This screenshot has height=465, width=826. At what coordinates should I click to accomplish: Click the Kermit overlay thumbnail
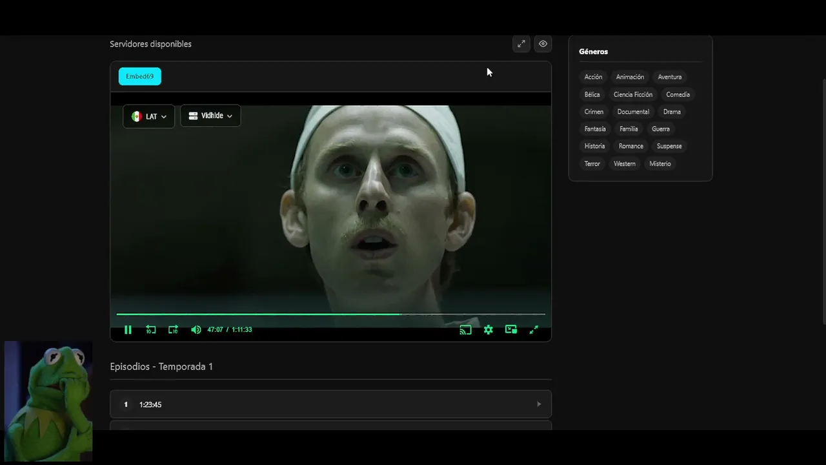[x=48, y=401]
